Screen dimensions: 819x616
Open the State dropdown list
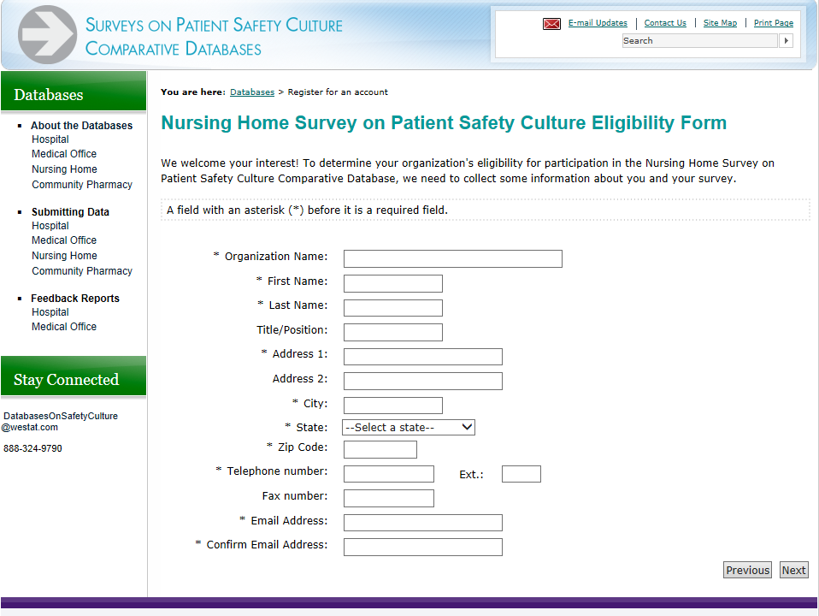(409, 428)
